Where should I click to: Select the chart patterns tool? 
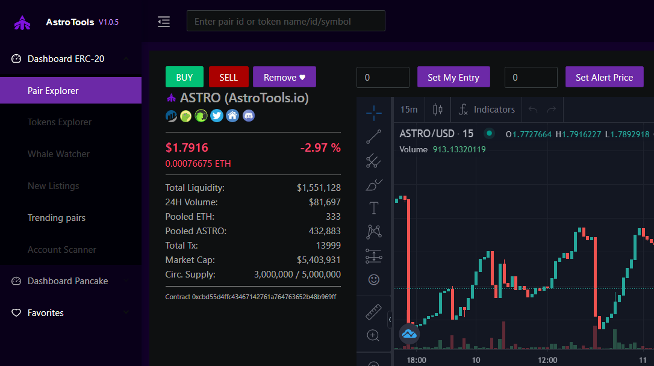pyautogui.click(x=374, y=232)
